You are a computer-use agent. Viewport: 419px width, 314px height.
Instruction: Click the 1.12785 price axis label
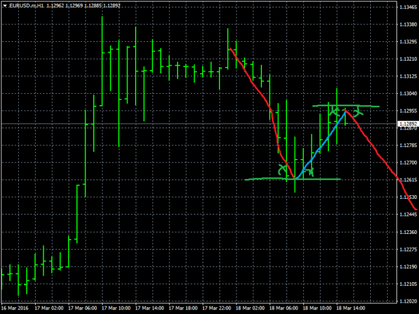(408, 145)
